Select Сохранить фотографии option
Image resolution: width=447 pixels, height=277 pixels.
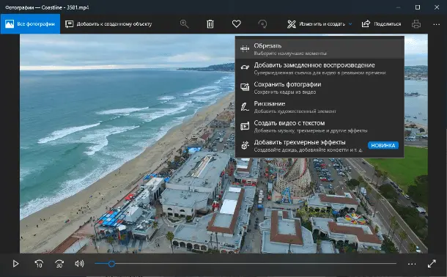pyautogui.click(x=319, y=88)
